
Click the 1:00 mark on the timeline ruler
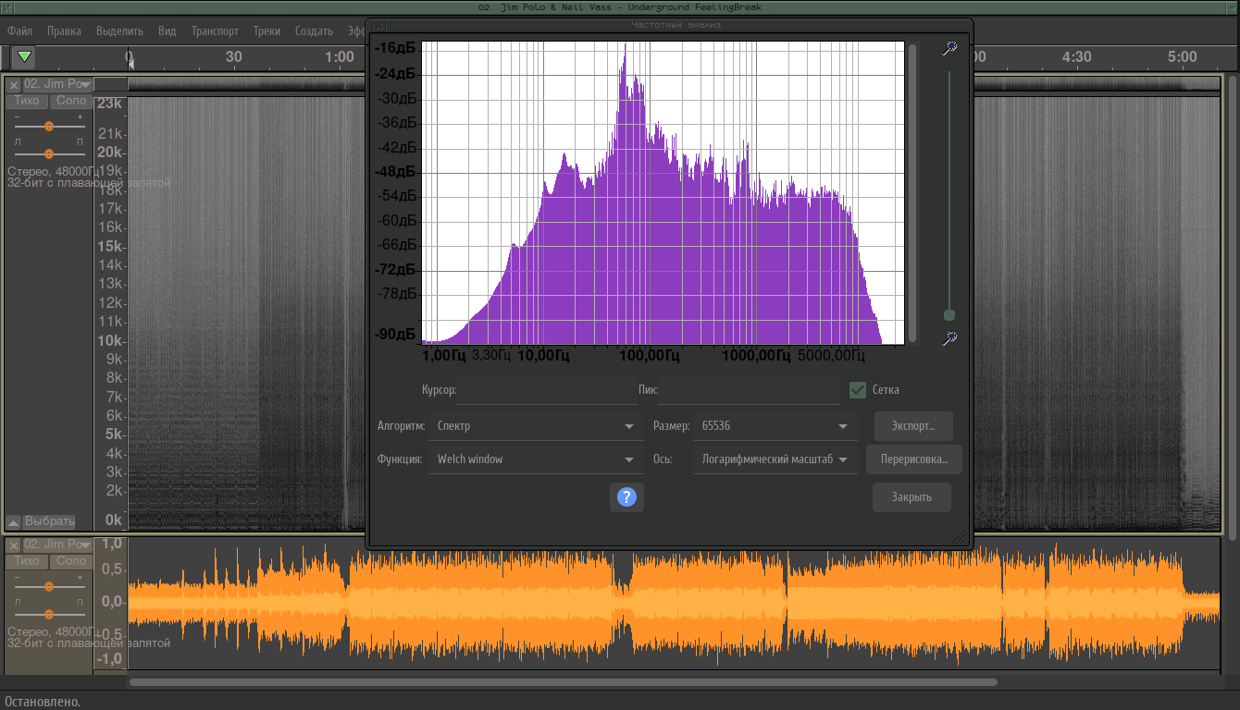(x=340, y=57)
